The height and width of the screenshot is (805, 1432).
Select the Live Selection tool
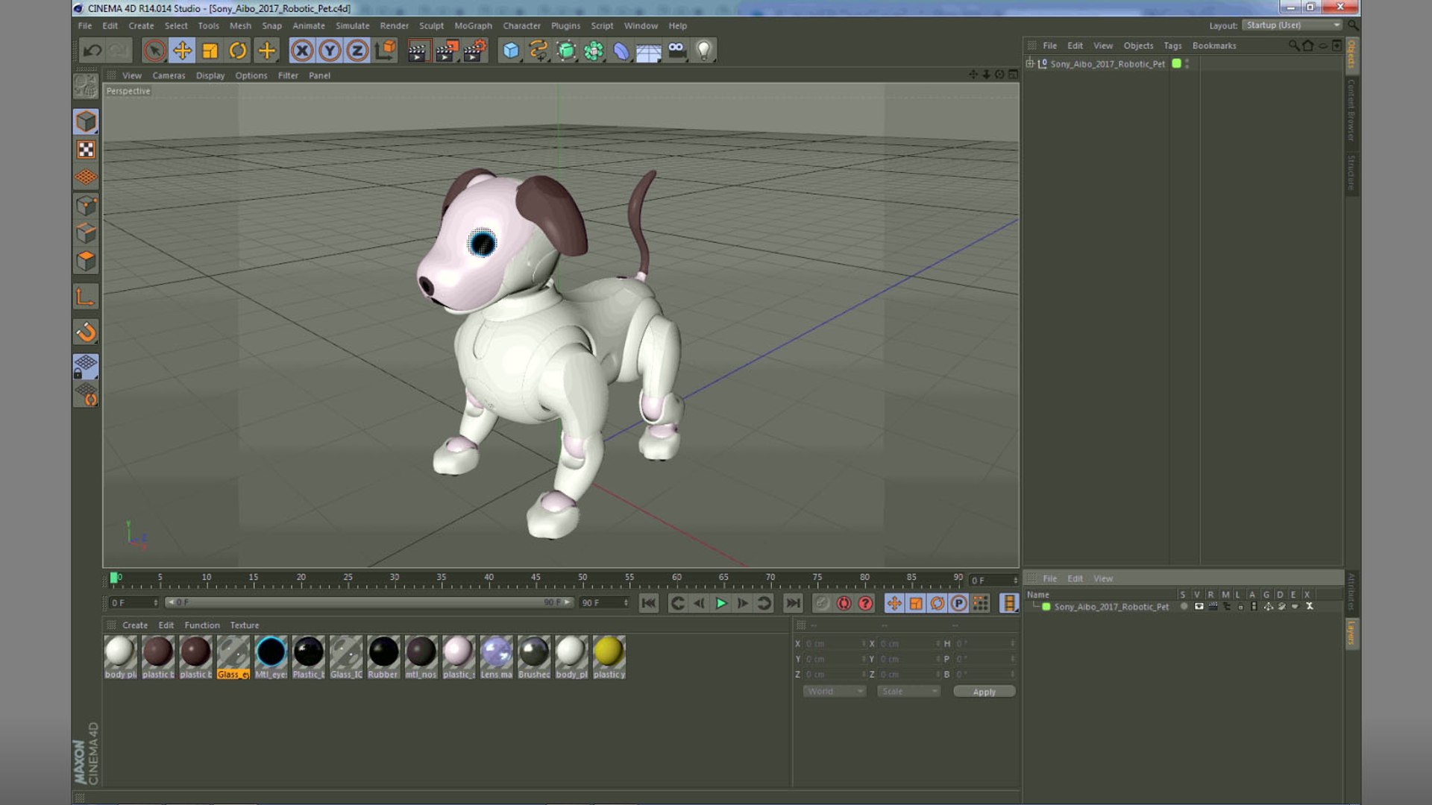(154, 51)
